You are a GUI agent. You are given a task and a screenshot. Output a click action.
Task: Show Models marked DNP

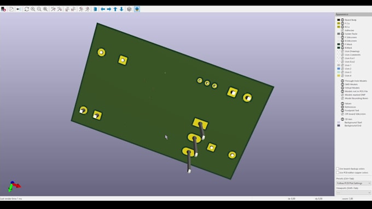coord(342,94)
